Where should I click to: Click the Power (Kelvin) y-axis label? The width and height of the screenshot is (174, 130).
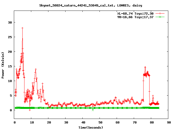coord(3,65)
